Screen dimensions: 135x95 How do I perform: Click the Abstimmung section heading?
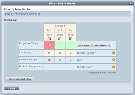[x=10, y=20]
